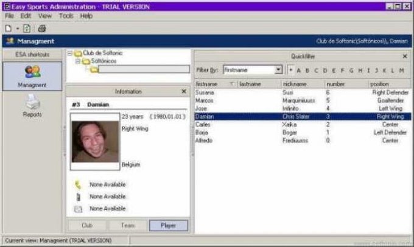Filter players by letter I
Viewport: 414px width, 247px height.
pyautogui.click(x=368, y=71)
